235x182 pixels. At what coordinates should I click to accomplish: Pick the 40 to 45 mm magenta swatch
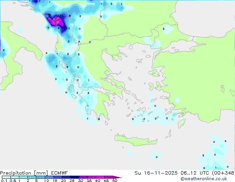[100, 177]
